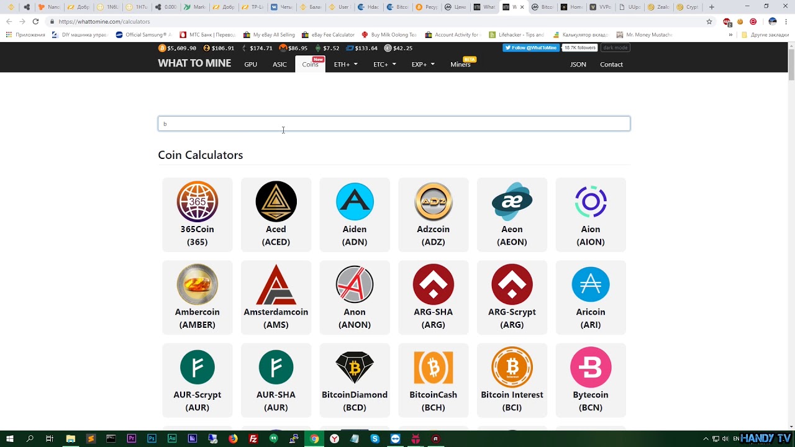Image resolution: width=795 pixels, height=447 pixels.
Task: Open Skype from the taskbar
Action: tap(375, 439)
